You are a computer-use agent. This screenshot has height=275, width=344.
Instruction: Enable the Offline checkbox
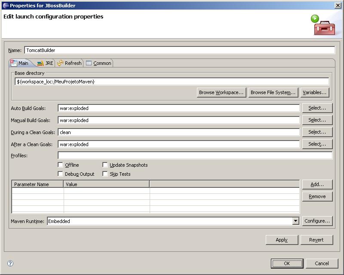60,165
